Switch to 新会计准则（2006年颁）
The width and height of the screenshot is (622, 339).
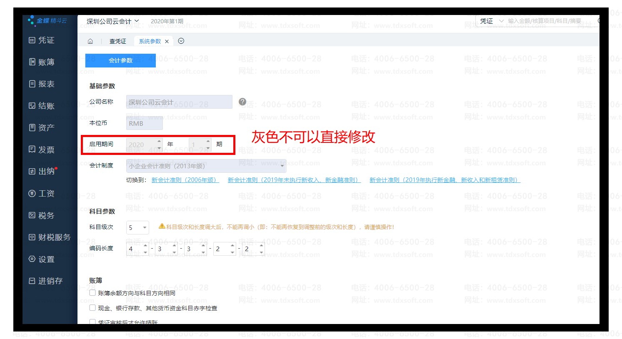point(185,180)
